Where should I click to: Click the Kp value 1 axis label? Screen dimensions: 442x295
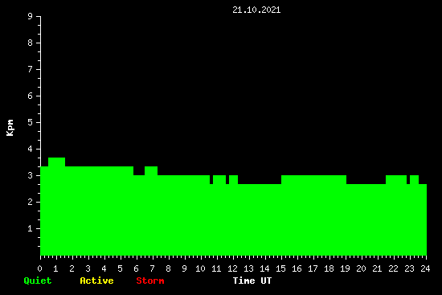pyautogui.click(x=31, y=228)
